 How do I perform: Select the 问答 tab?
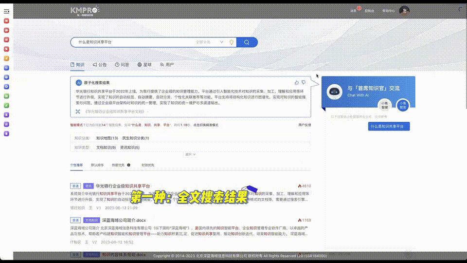(122, 65)
